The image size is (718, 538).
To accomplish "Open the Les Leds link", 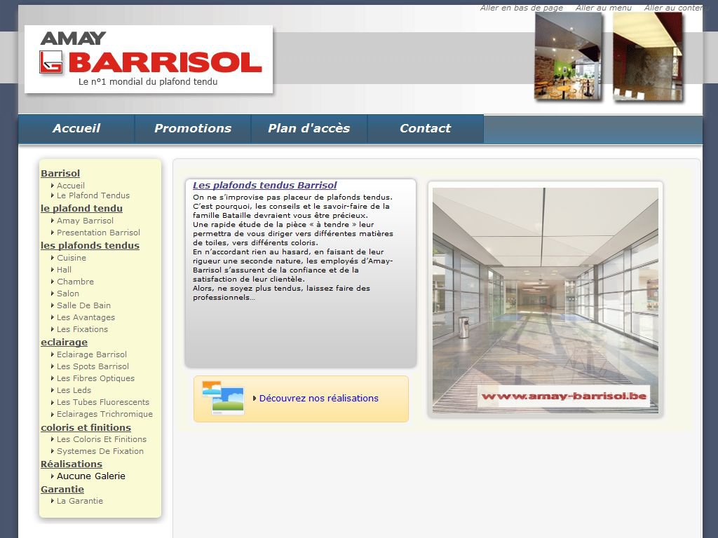I will (x=74, y=390).
